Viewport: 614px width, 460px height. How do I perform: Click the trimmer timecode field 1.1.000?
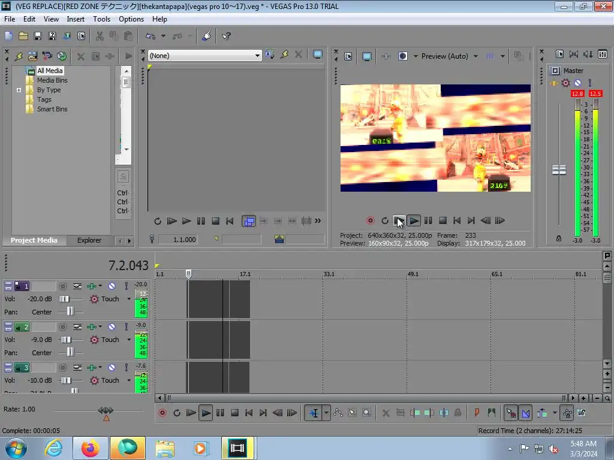coord(177,240)
